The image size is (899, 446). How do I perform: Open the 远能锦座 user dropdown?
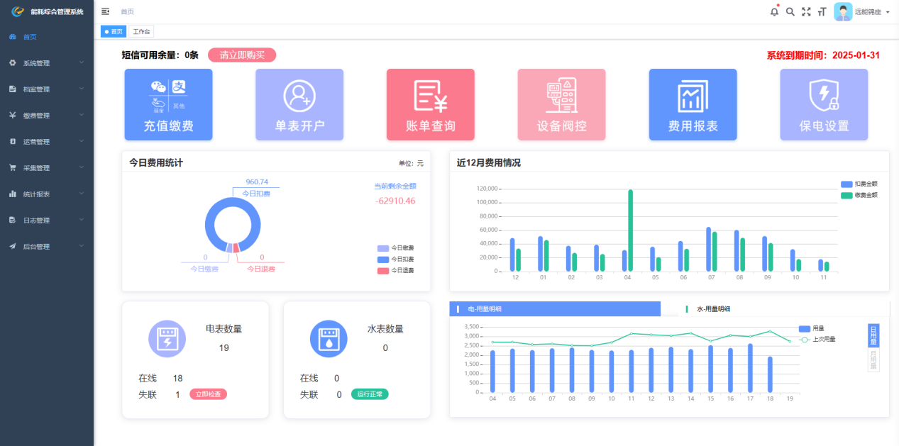861,12
